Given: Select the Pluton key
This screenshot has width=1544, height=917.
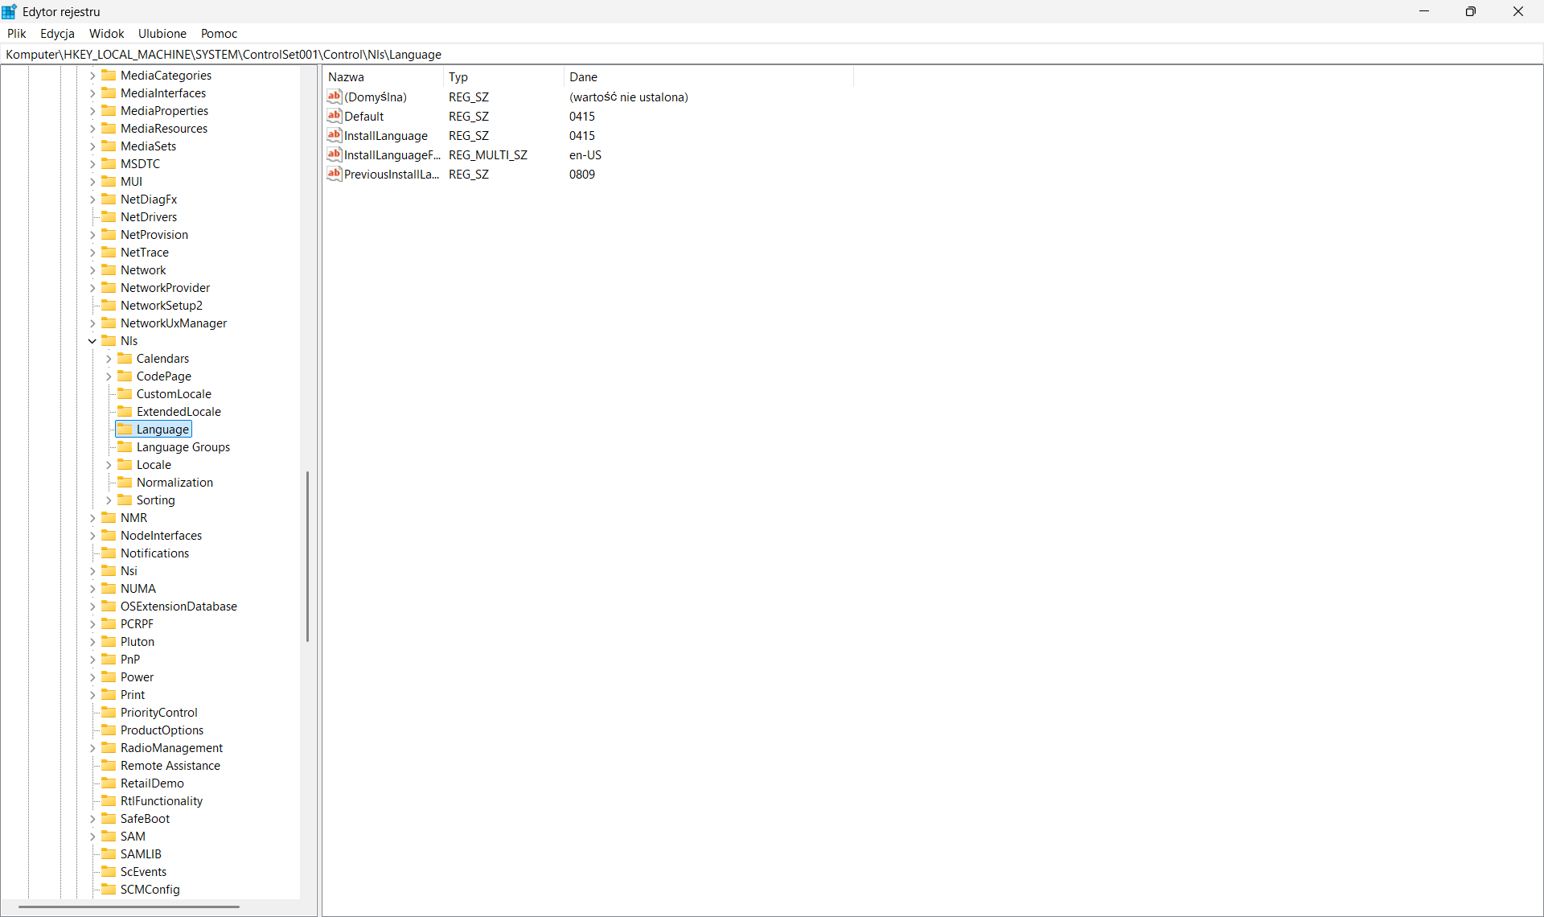Looking at the screenshot, I should [x=137, y=641].
